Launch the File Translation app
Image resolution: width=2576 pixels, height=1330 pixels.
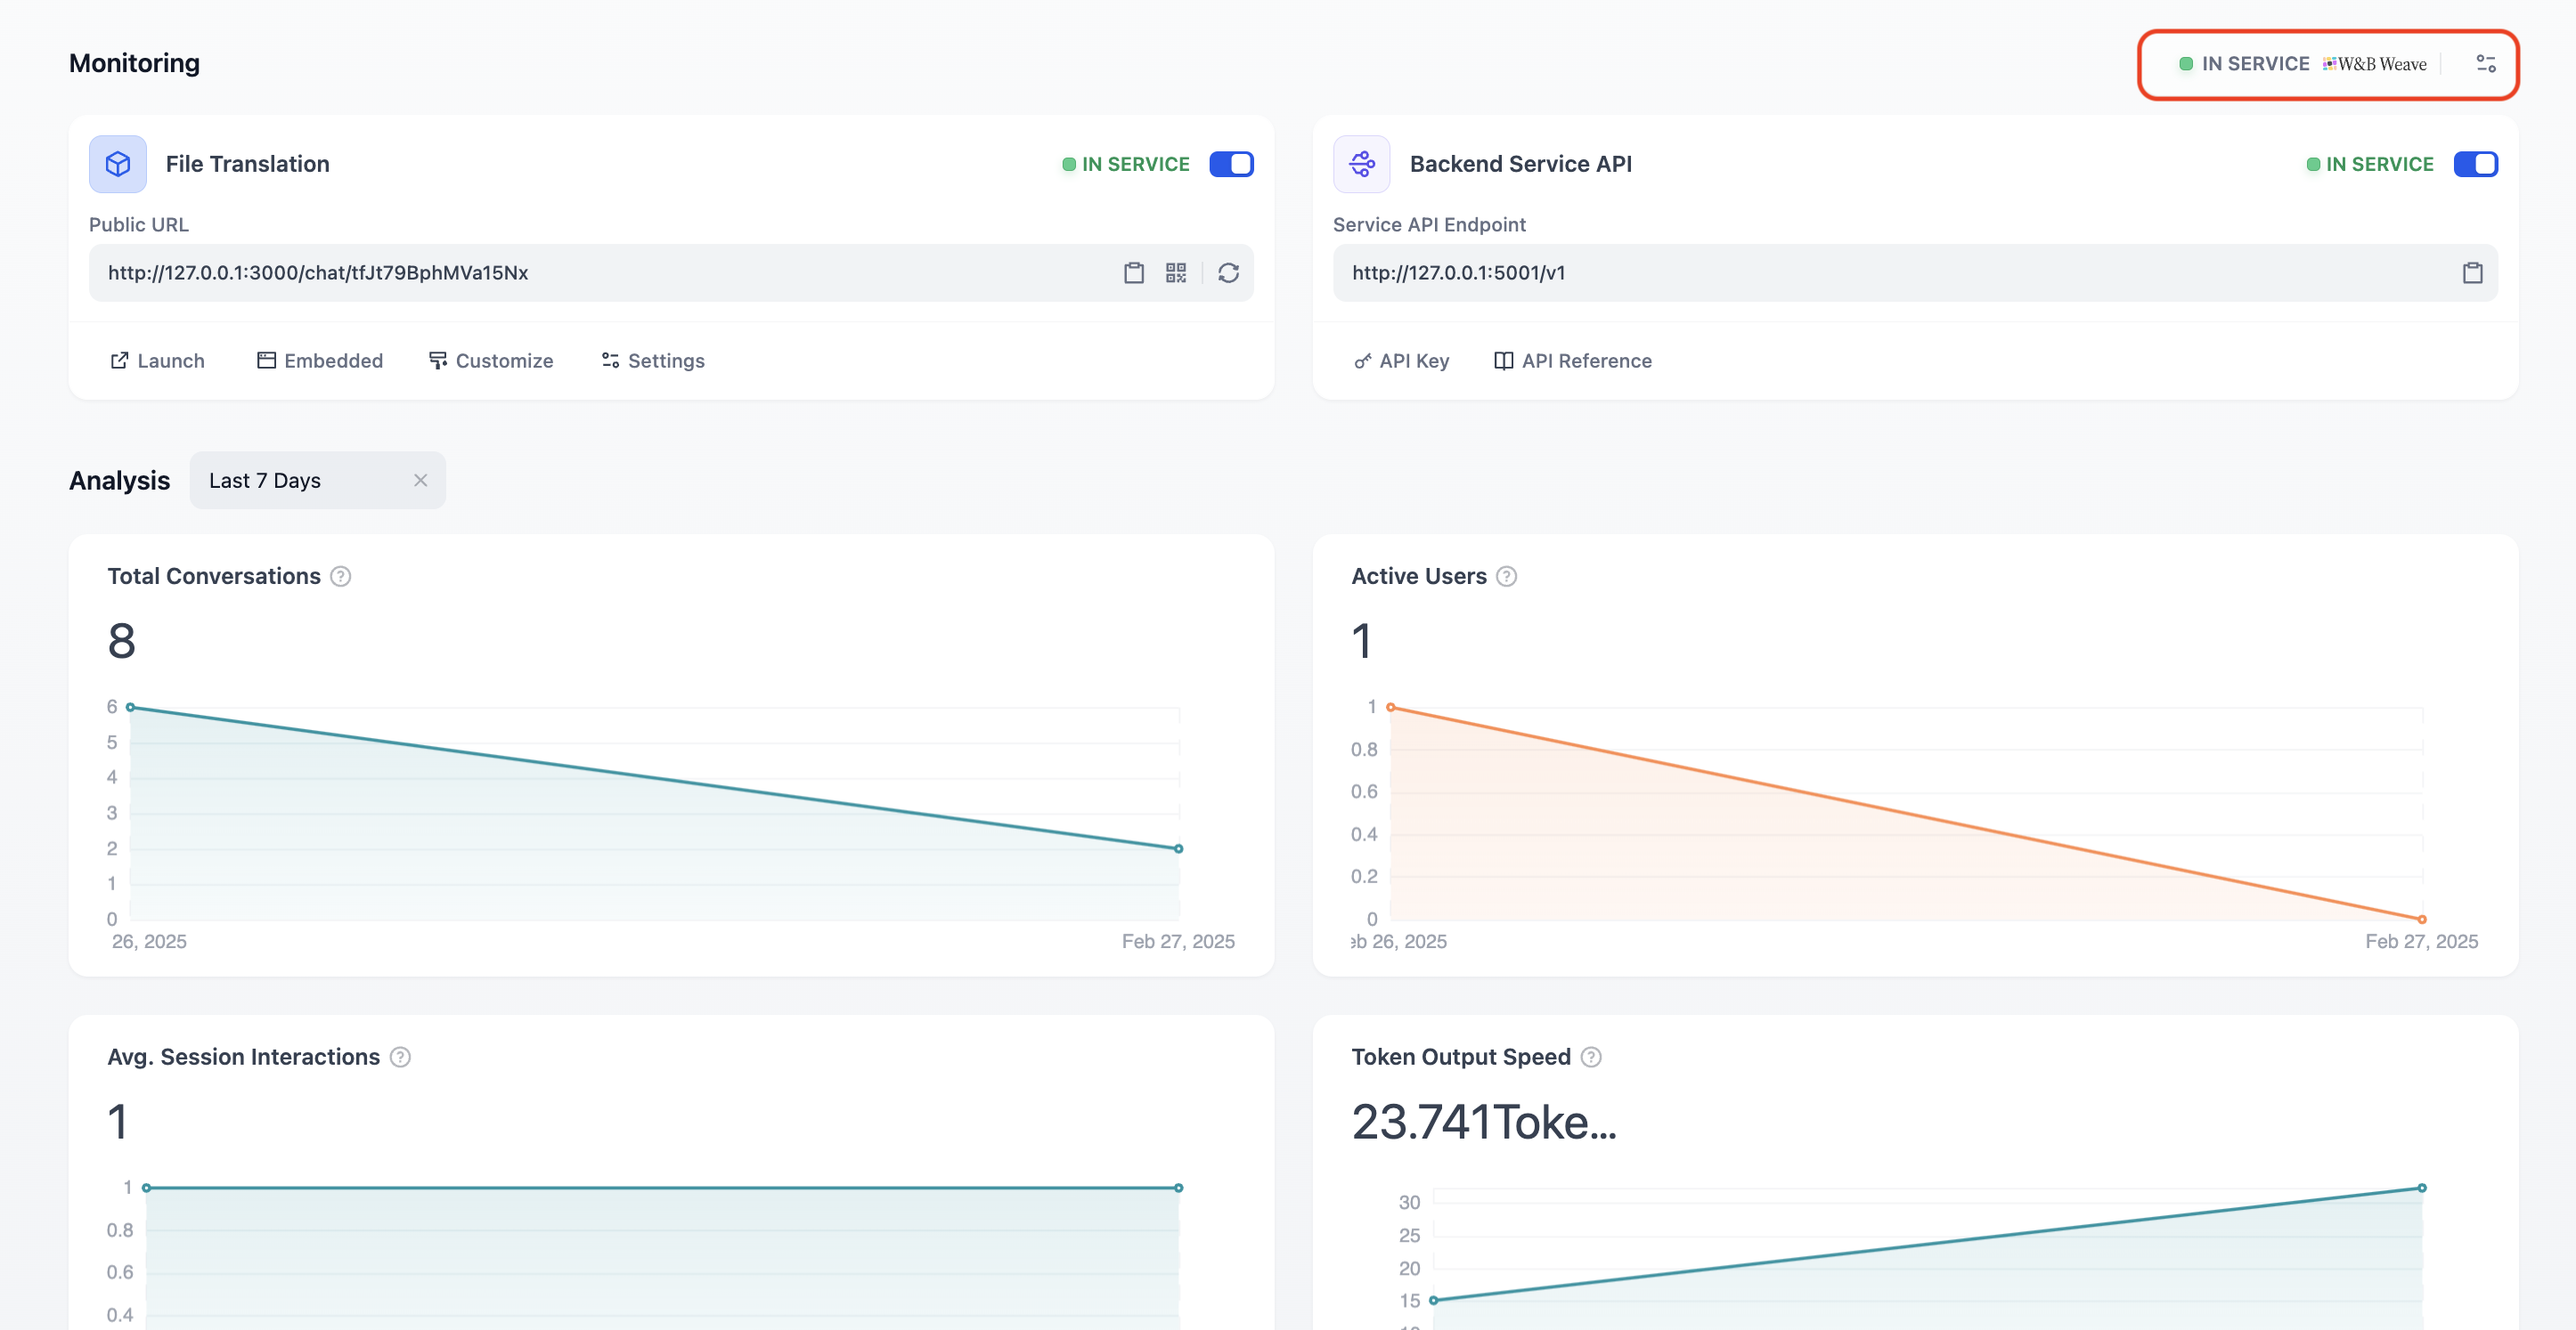[157, 361]
